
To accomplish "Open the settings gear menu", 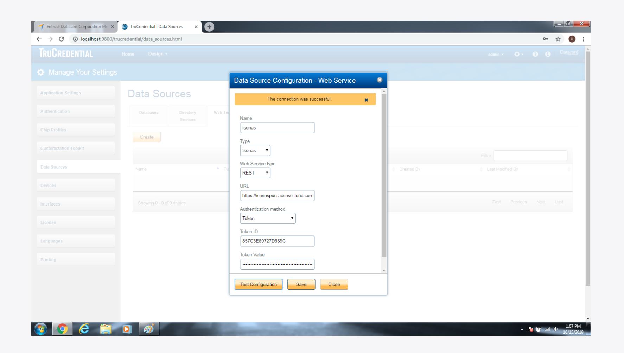I will 518,54.
